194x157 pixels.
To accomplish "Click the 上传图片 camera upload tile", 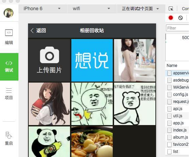I will tap(49, 60).
